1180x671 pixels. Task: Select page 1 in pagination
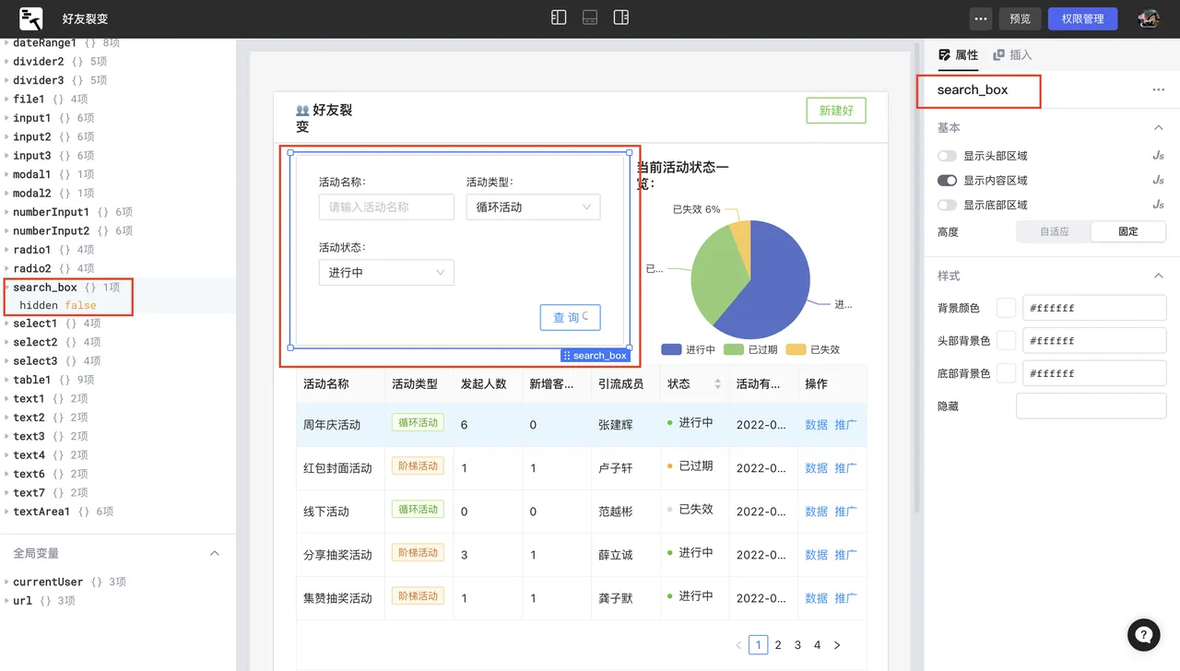pos(759,645)
